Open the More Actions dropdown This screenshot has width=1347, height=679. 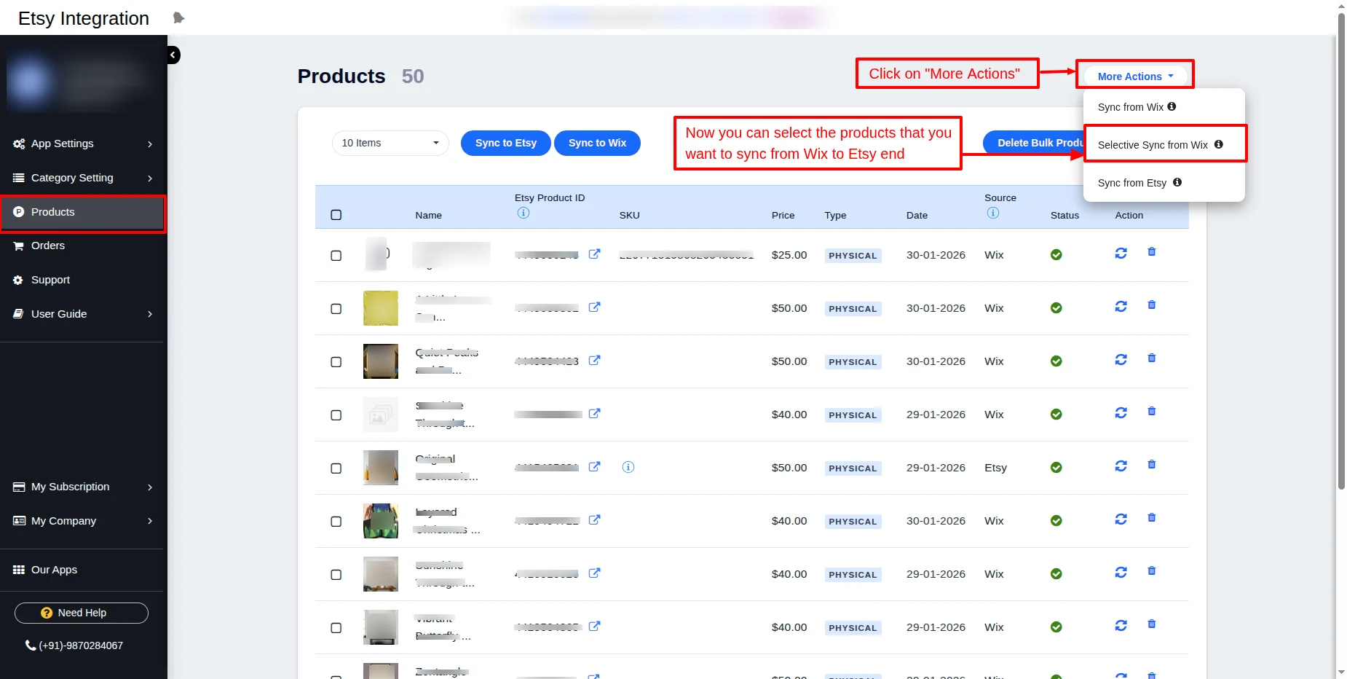pyautogui.click(x=1134, y=76)
